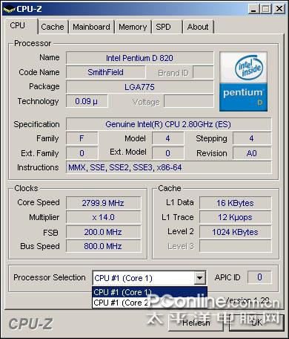Screen dimensions: 289x339
Task: Open the About tab
Action: (x=198, y=27)
